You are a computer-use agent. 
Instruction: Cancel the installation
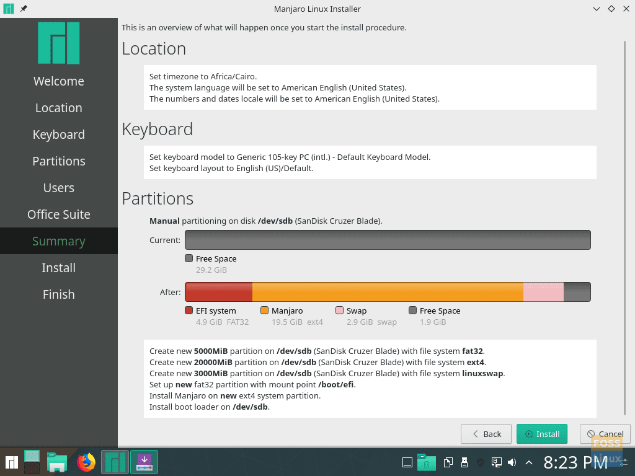click(605, 434)
